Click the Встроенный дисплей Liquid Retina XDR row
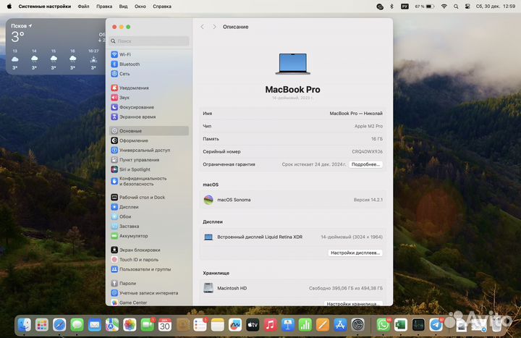 tap(292, 237)
